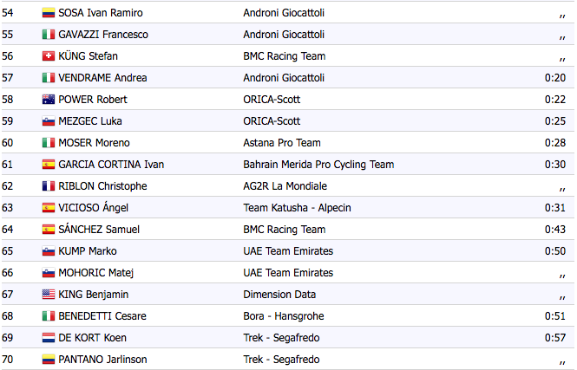This screenshot has height=370, width=577.
Task: Click the French flag beside RIBLON Christophe
Action: coord(49,186)
